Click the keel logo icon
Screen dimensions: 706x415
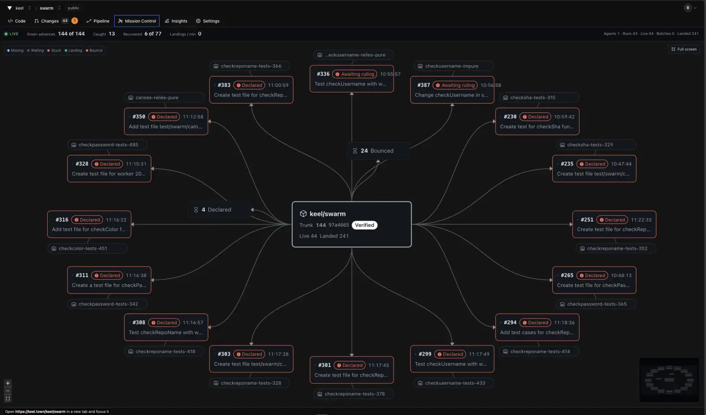point(9,8)
